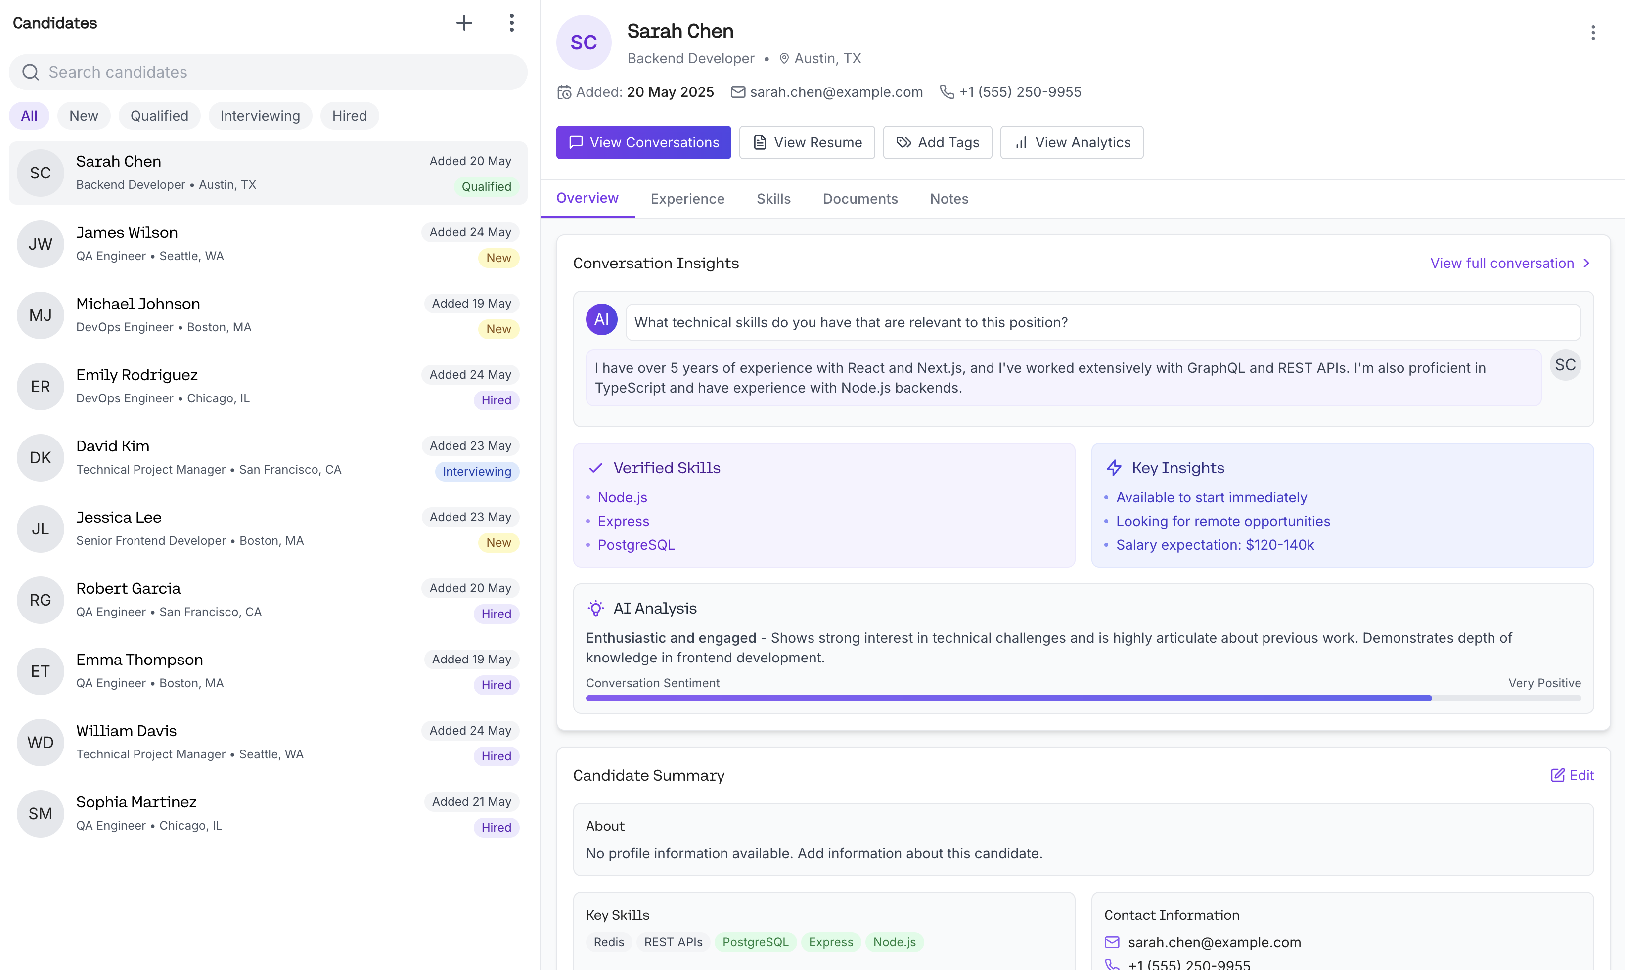Click the View Conversations button
Viewport: 1625px width, 970px height.
click(x=643, y=142)
